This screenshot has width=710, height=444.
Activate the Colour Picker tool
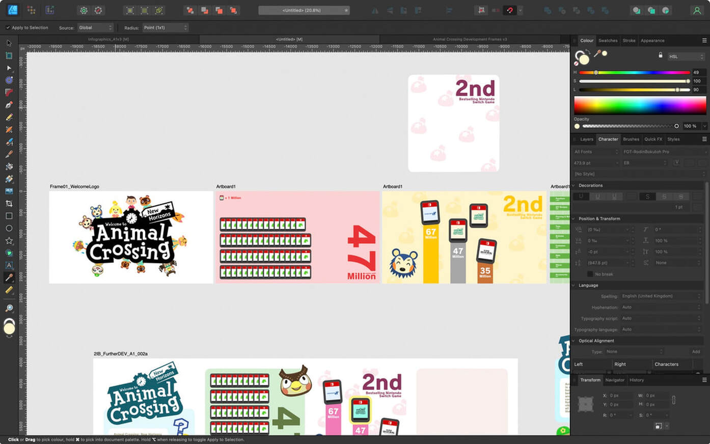pyautogui.click(x=9, y=277)
